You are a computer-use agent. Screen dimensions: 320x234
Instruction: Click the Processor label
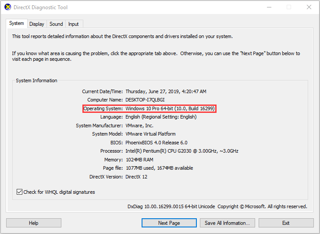(x=112, y=151)
